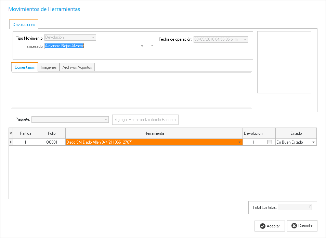Click the empty image preview box

coord(284,62)
